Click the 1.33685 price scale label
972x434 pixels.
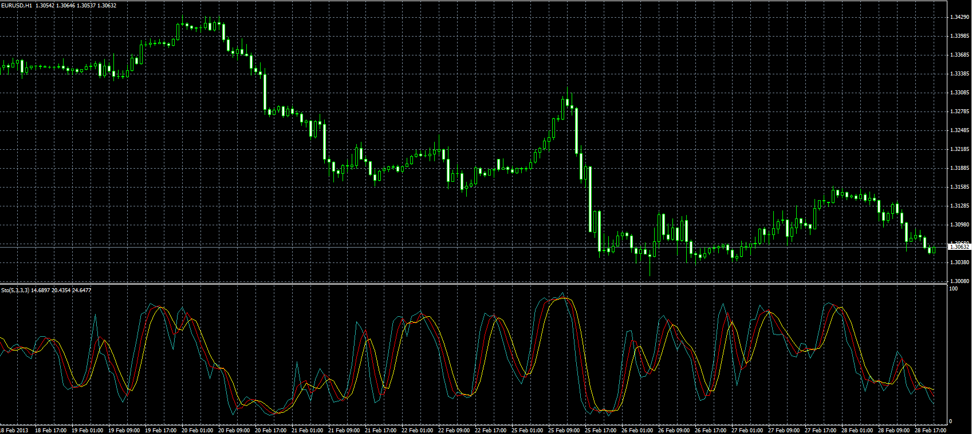[959, 55]
